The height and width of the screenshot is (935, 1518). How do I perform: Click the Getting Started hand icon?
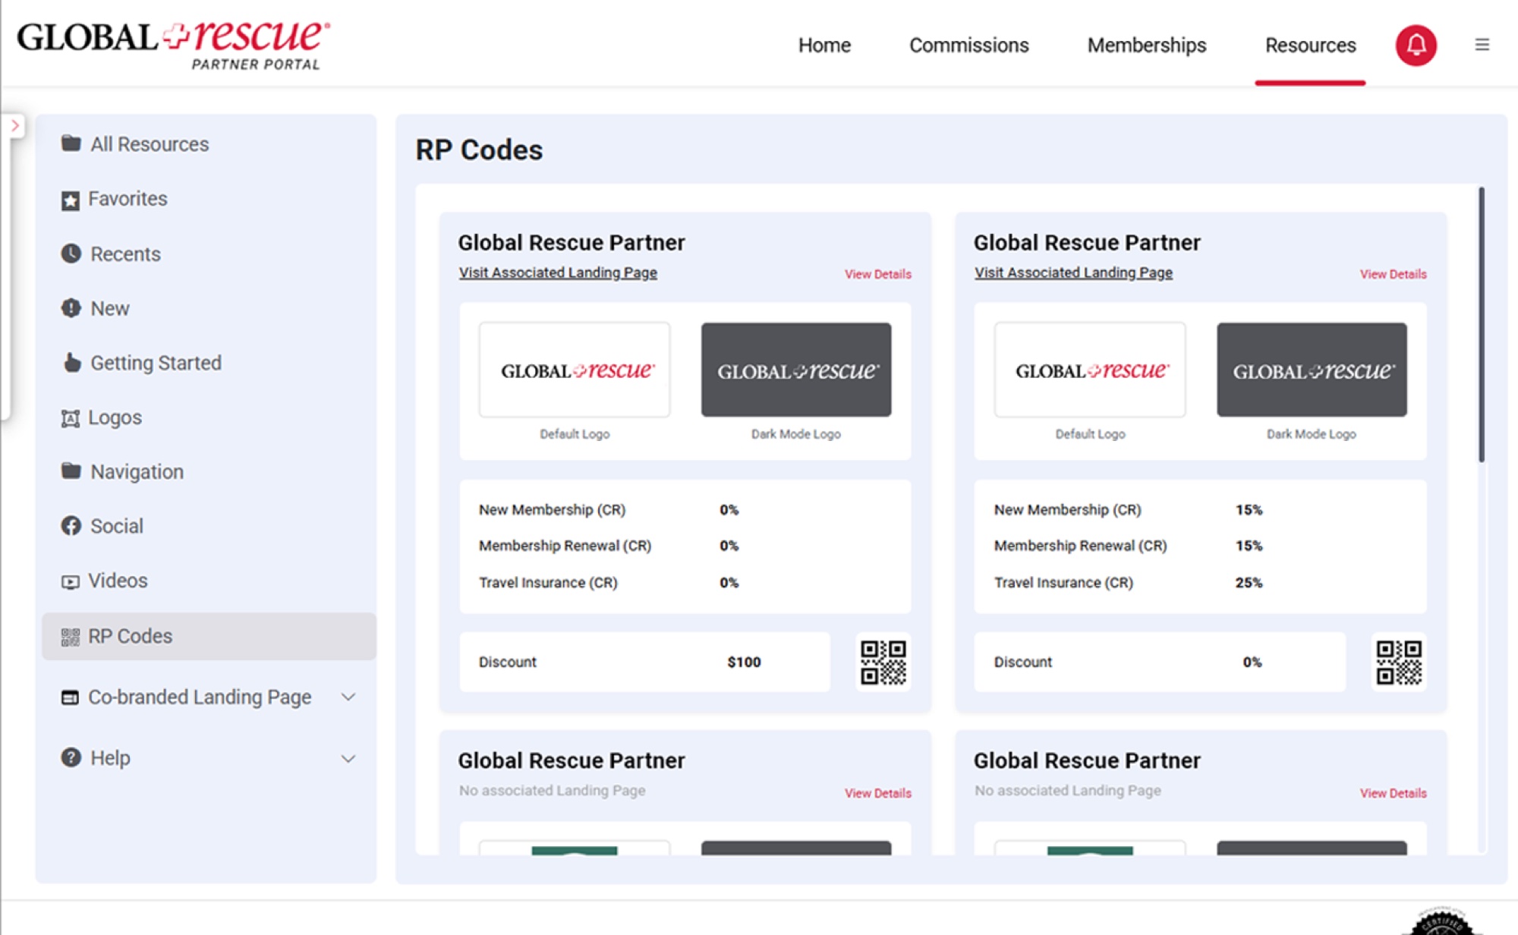(x=71, y=363)
